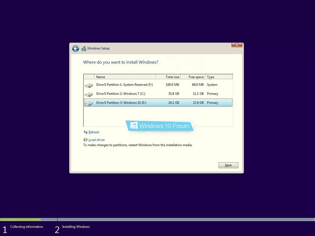Click the Installing Windows progress bar
This screenshot has width=315, height=236.
pyautogui.click(x=186, y=219)
